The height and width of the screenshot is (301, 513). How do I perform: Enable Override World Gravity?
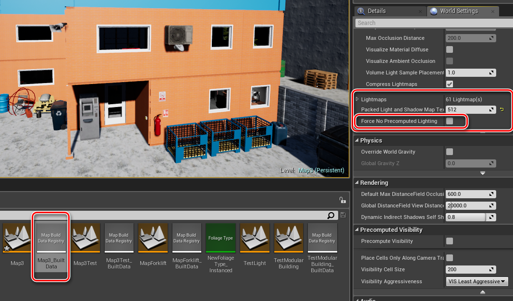click(x=450, y=152)
